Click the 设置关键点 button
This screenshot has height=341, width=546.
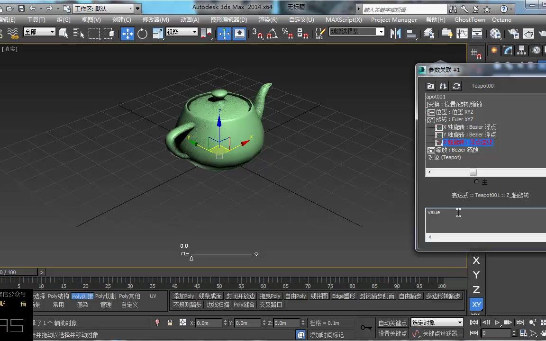click(392, 333)
